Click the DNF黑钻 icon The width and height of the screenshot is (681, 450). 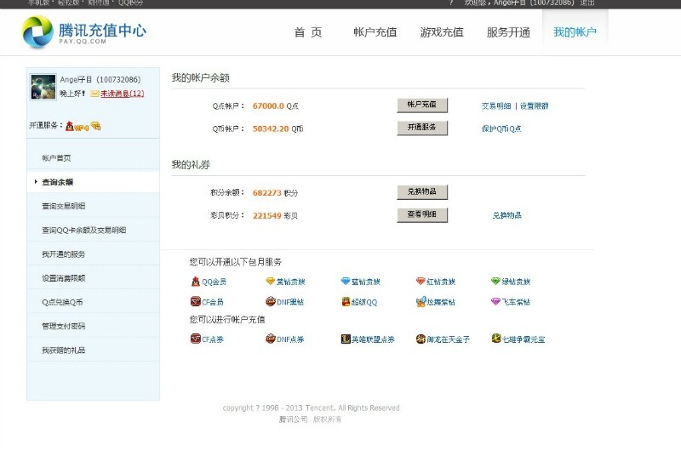(x=271, y=301)
